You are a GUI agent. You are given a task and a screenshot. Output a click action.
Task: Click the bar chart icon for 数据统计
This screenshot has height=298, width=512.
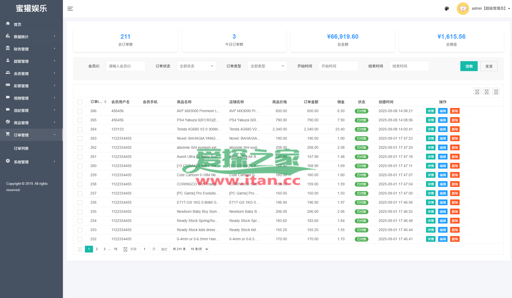(8, 36)
